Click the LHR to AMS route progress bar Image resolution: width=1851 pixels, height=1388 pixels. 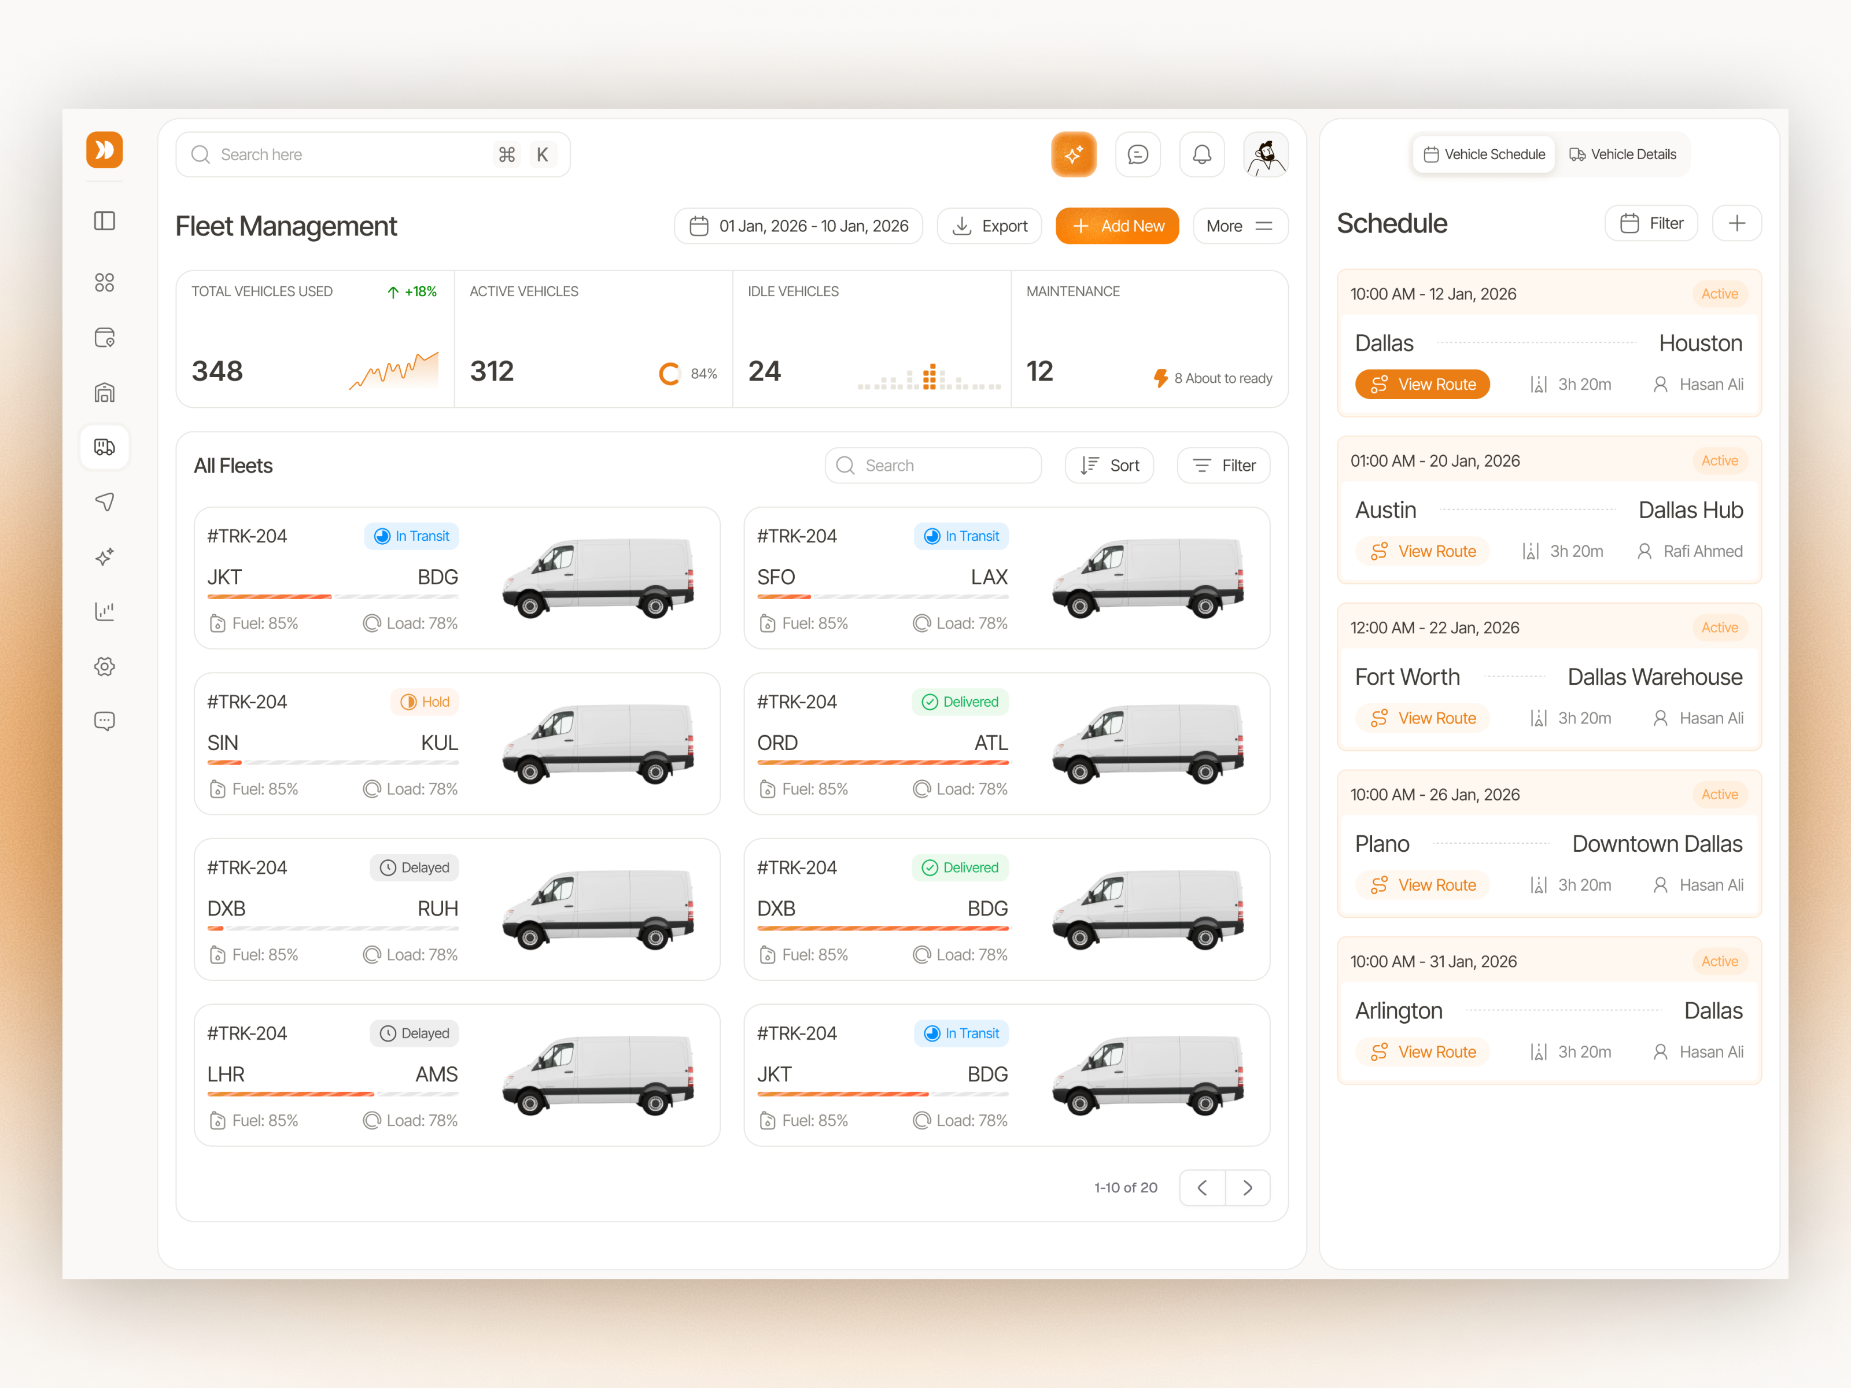point(333,1094)
